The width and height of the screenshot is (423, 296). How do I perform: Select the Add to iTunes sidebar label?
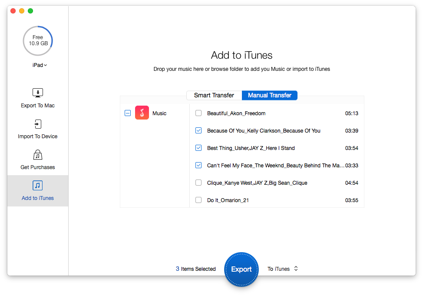pos(38,198)
